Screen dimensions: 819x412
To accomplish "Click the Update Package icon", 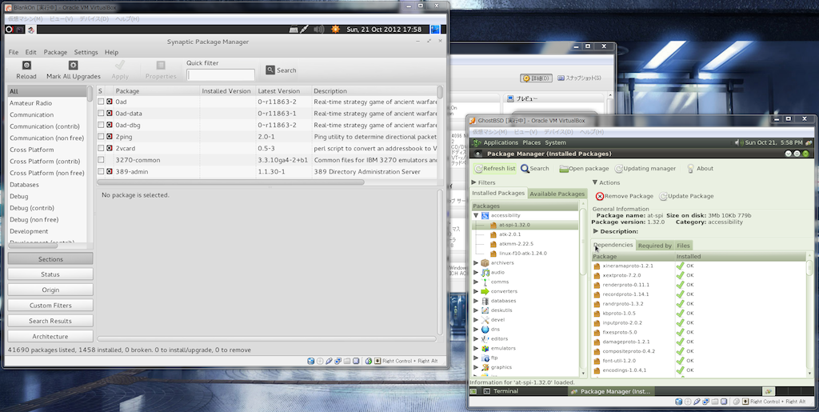I will (663, 196).
